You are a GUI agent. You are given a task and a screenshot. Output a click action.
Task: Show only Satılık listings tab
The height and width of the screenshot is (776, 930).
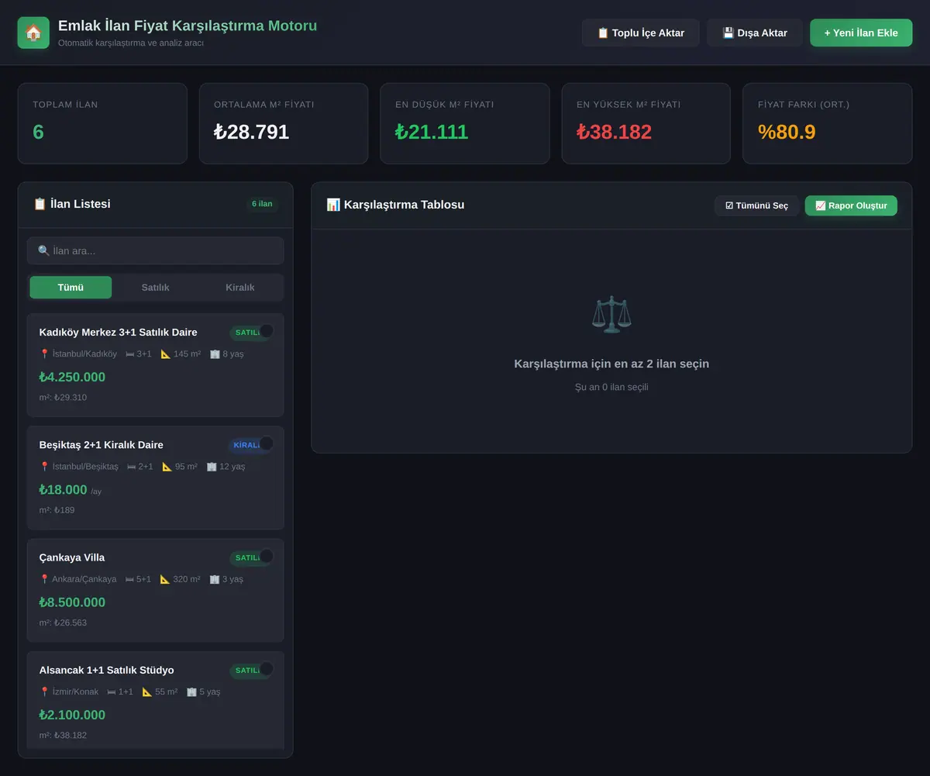coord(155,288)
